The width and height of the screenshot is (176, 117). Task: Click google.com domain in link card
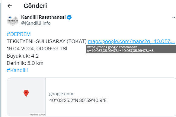61,94
